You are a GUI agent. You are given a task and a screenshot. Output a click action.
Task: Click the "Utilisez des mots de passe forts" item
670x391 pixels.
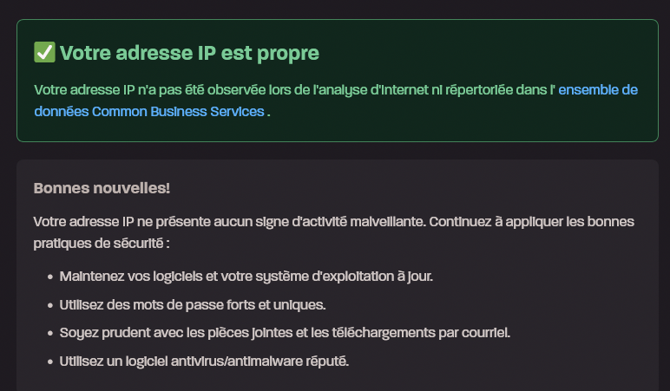pyautogui.click(x=192, y=305)
